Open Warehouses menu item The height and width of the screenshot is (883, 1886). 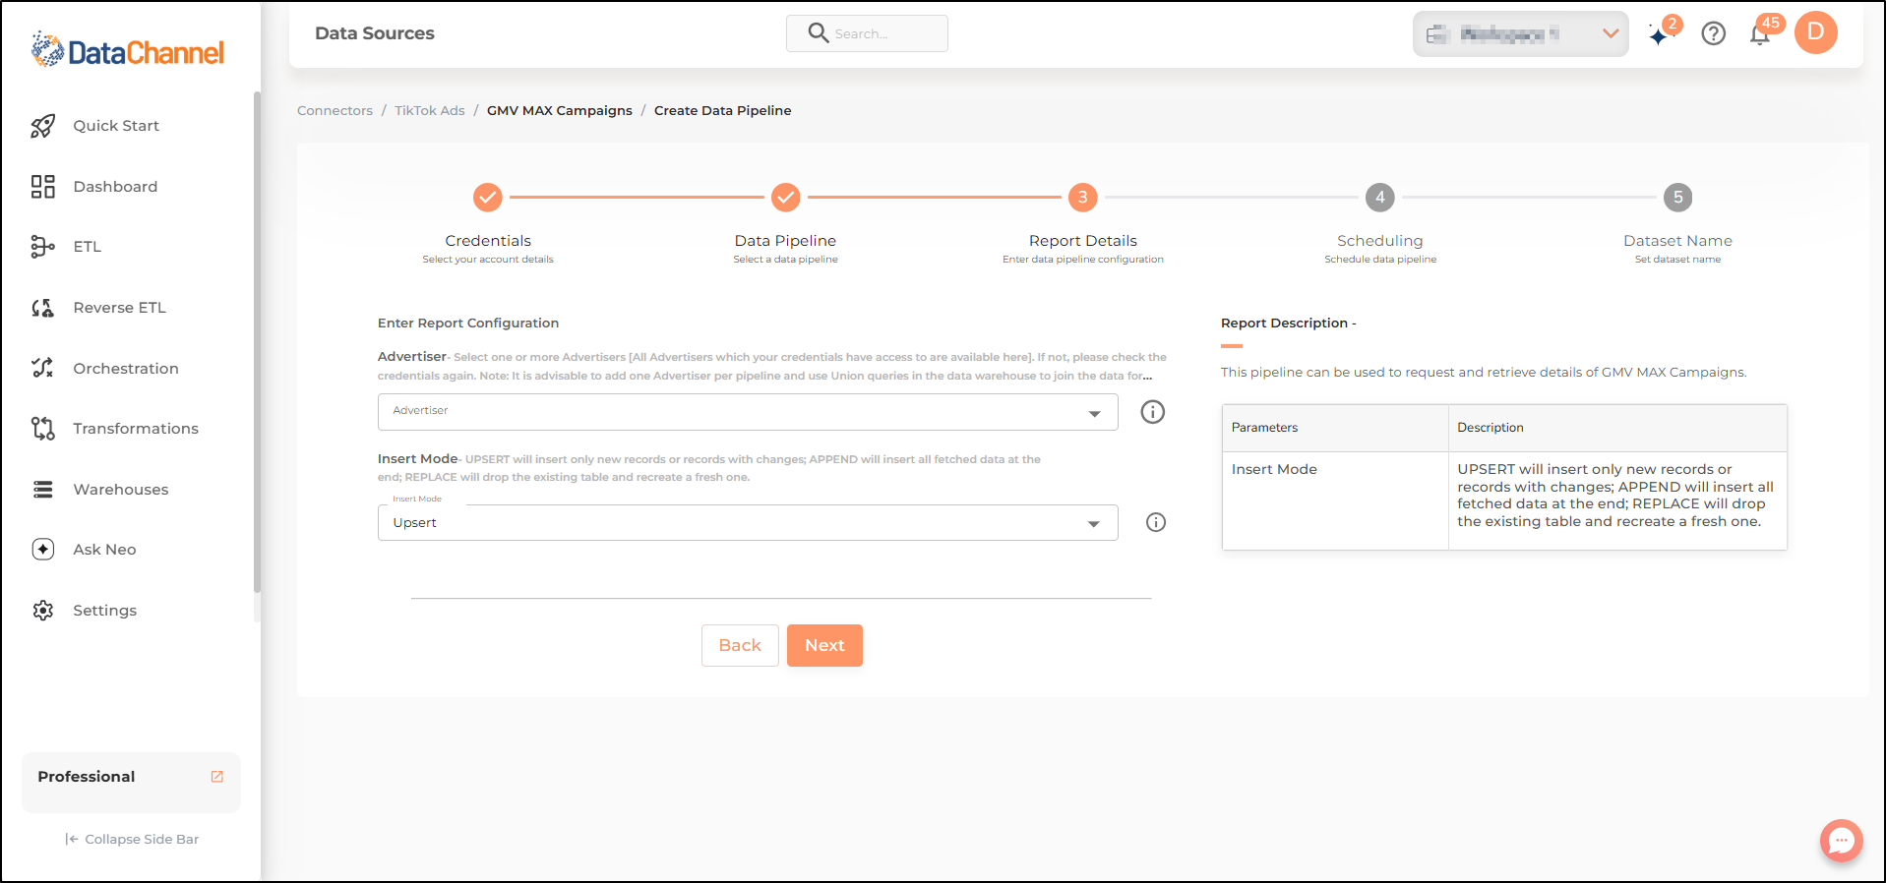(x=121, y=490)
